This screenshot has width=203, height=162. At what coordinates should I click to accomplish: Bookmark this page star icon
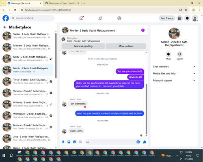click(186, 10)
